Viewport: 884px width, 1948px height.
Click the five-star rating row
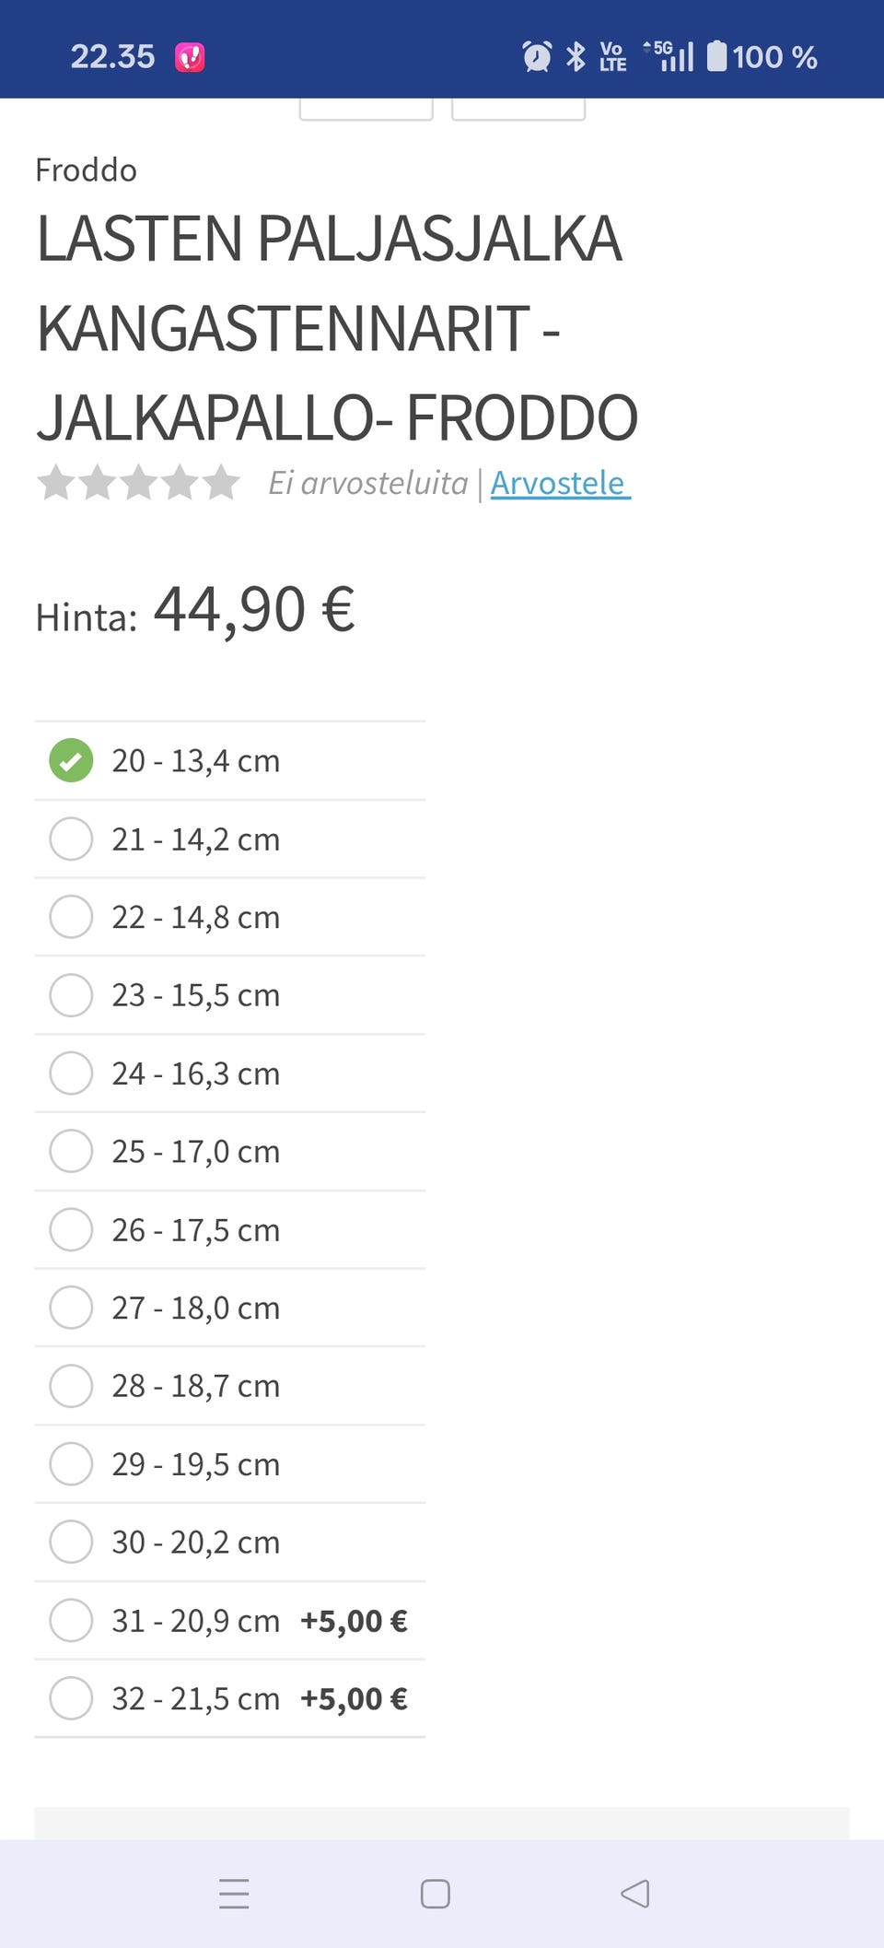click(x=138, y=483)
